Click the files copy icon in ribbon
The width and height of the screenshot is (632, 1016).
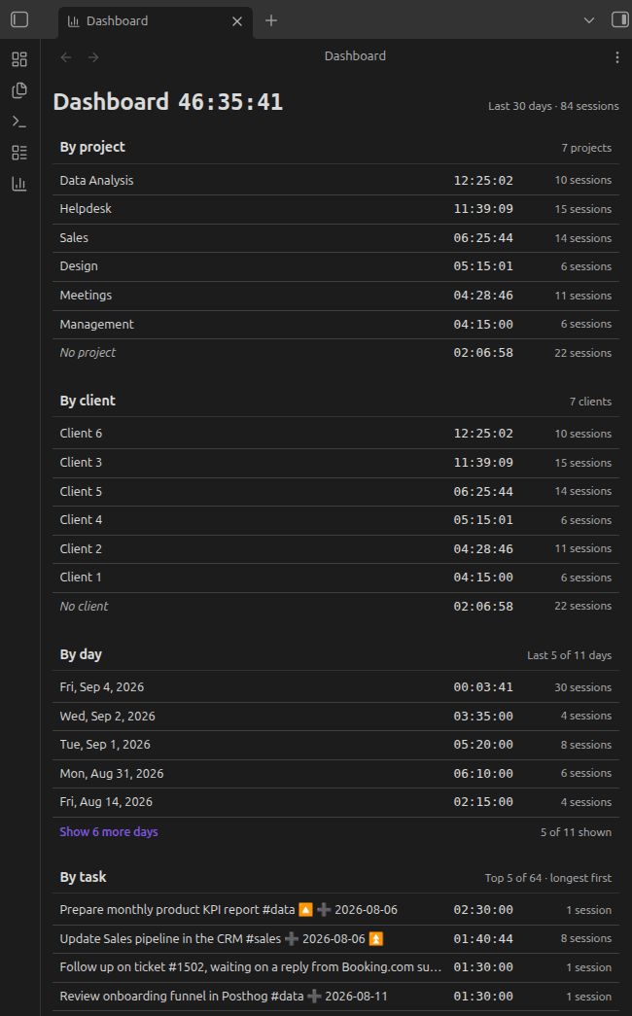tap(19, 90)
